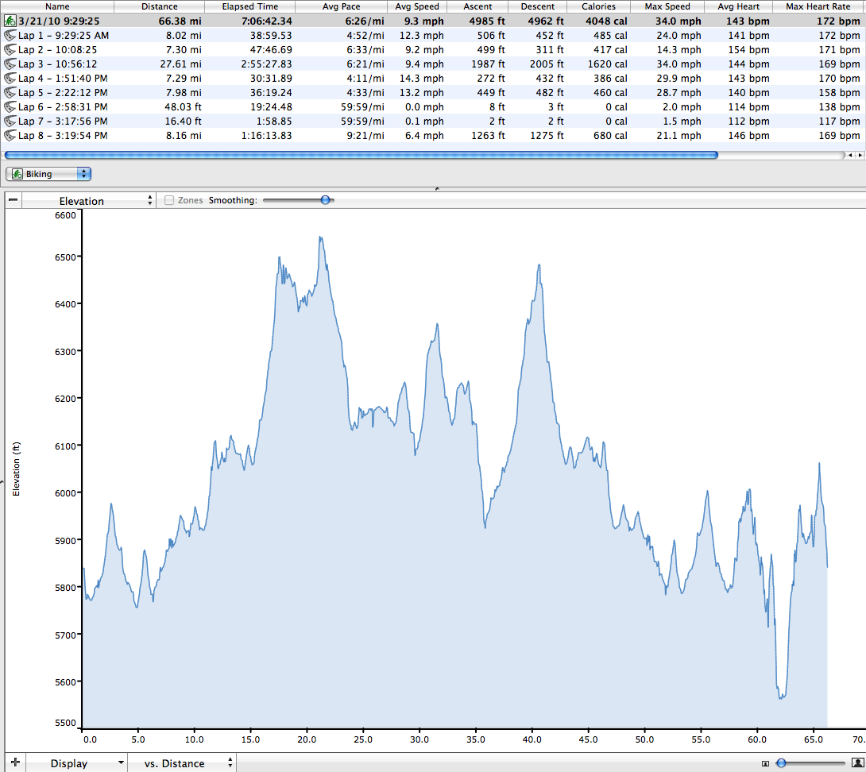Sort by the Distance column header

pos(159,6)
